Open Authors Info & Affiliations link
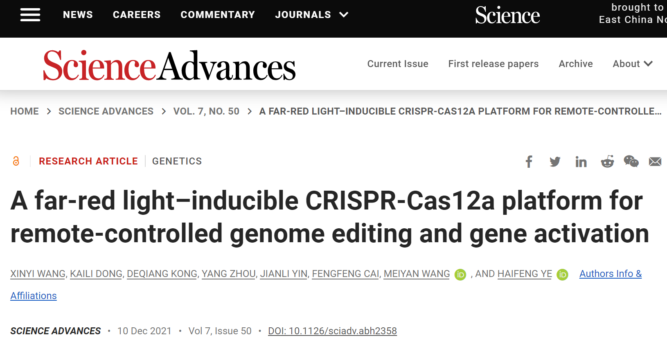 click(x=610, y=274)
